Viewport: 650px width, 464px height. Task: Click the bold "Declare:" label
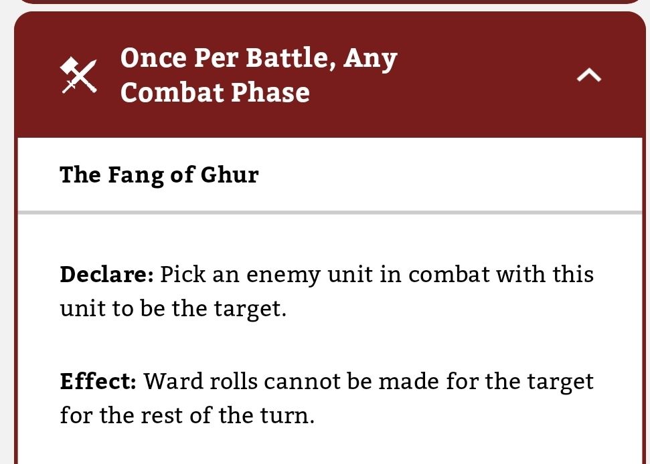click(x=107, y=275)
